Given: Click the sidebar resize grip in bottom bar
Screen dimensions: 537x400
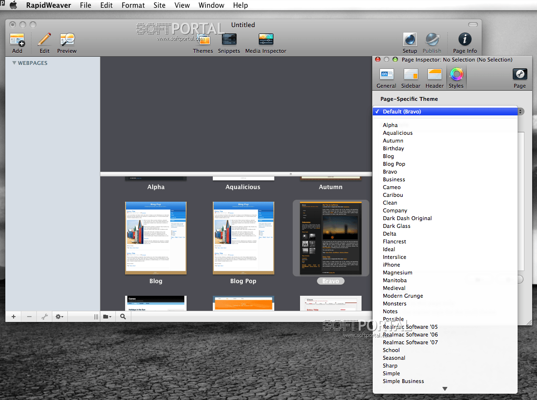Looking at the screenshot, I should click(x=96, y=317).
